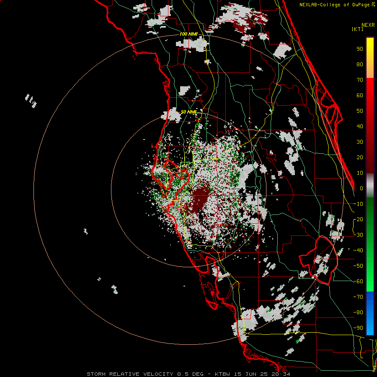
Task: Click the 50 value on velocity scale
Action: coord(360,111)
